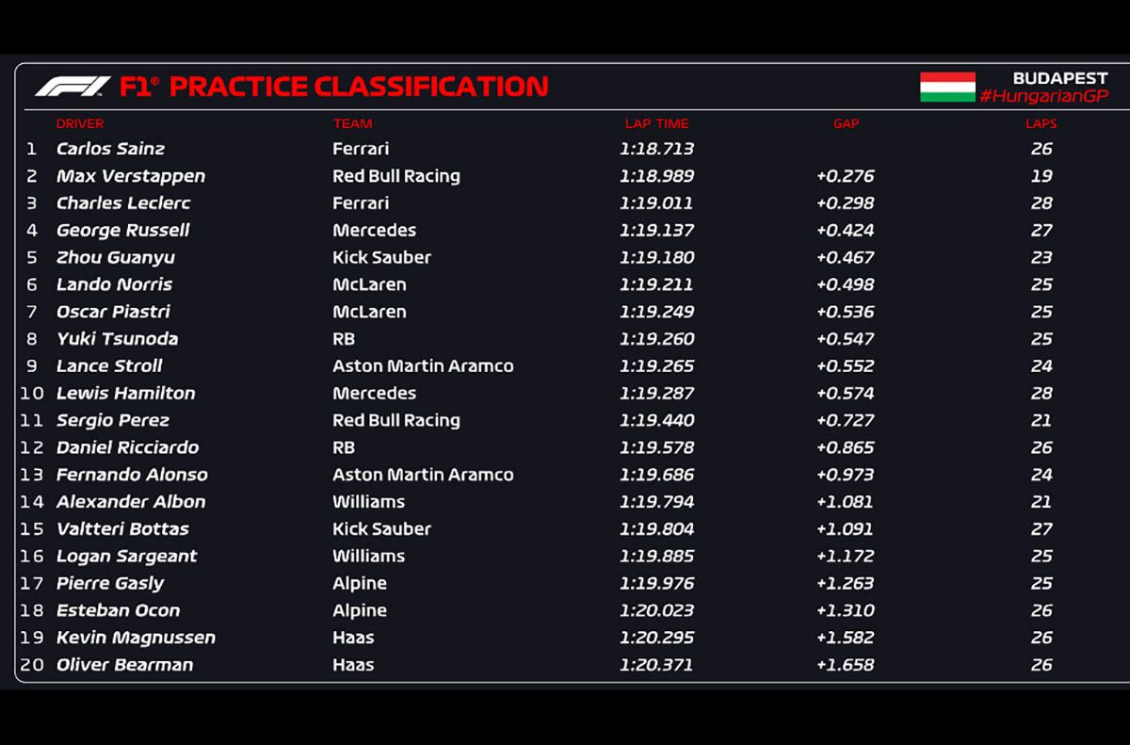Select Carlos Sainz in first place
Screen dimensions: 1130x745
(x=110, y=149)
